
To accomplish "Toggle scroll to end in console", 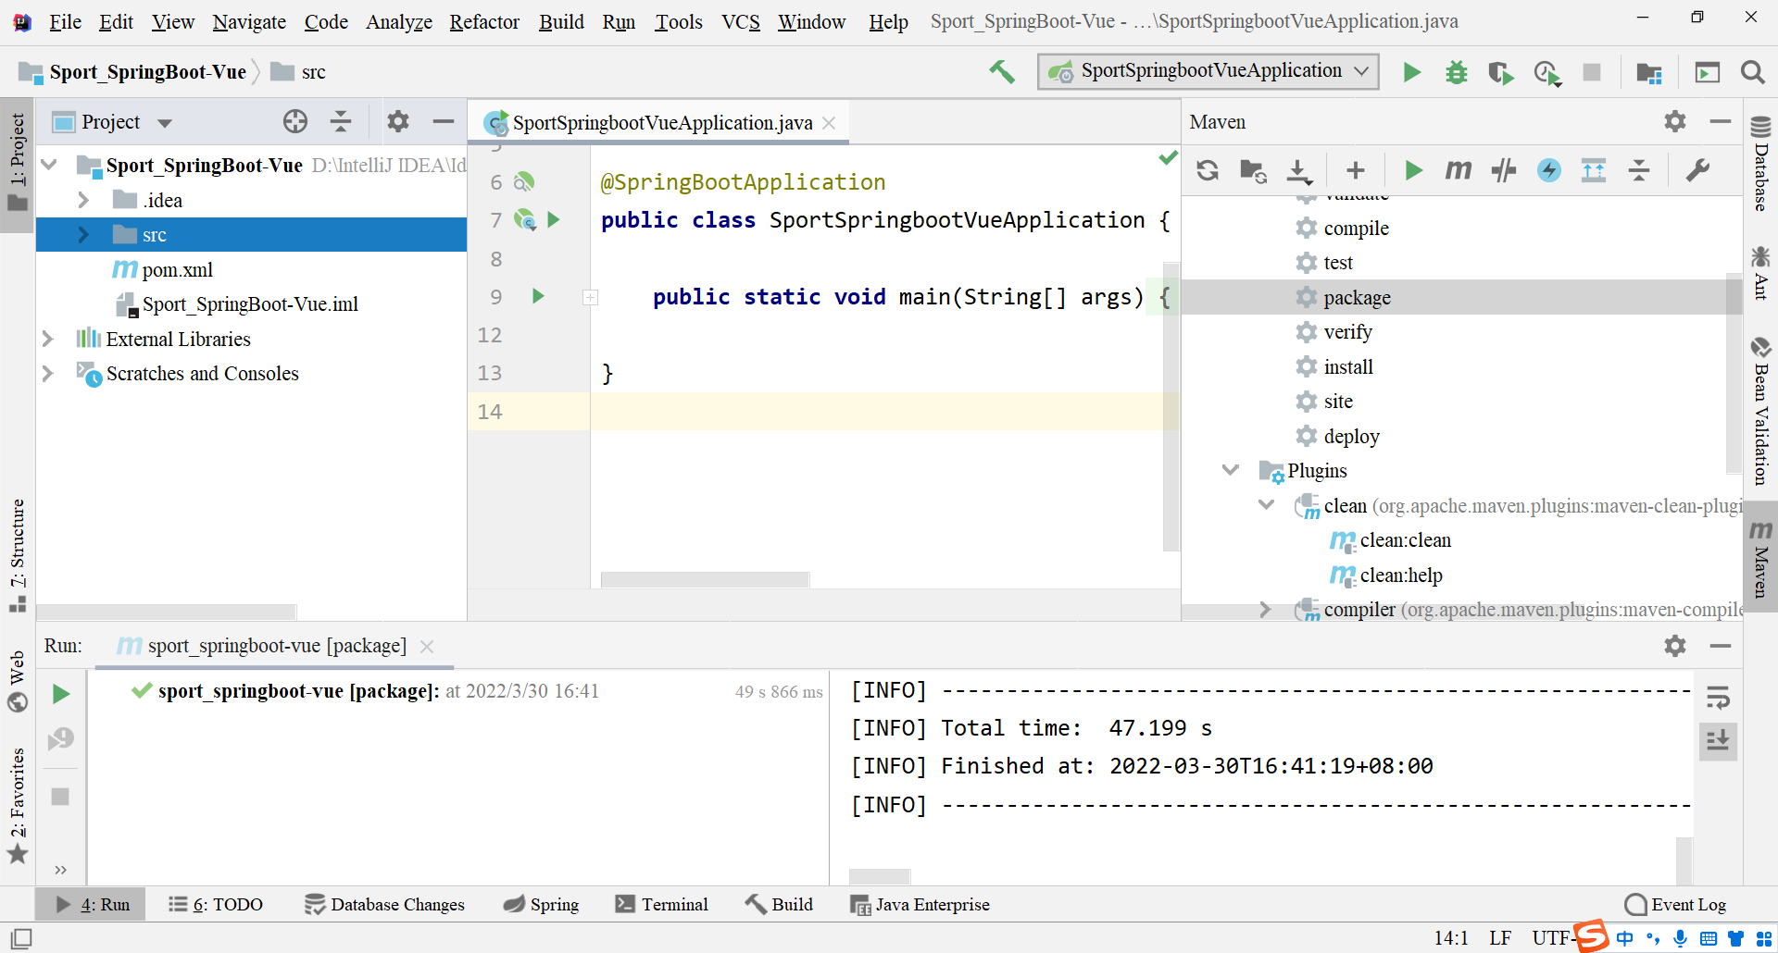I will point(1718,741).
